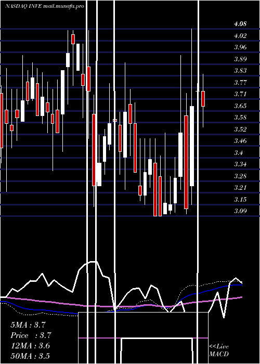
Task: Click the 3.34 price axis label
Action: (x=240, y=164)
